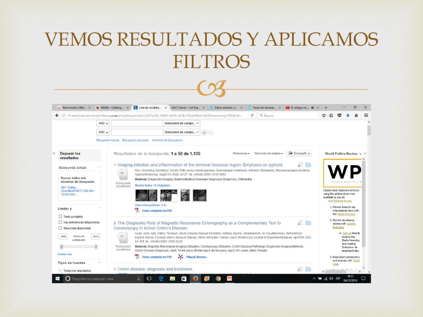This screenshot has height=317, width=423.
Task: Switch to Firefox in taskbar
Action: [x=195, y=279]
